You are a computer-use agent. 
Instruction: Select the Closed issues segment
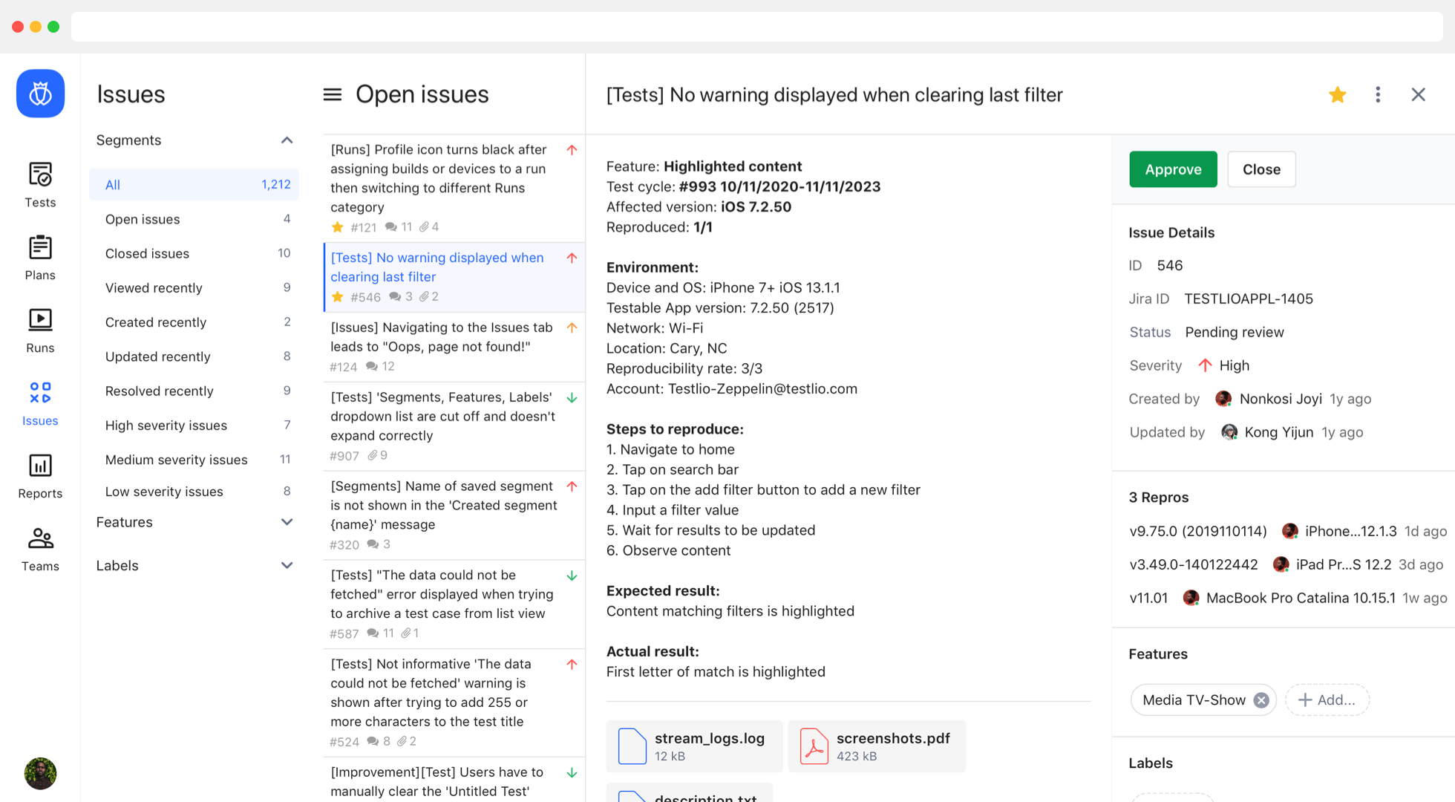147,253
